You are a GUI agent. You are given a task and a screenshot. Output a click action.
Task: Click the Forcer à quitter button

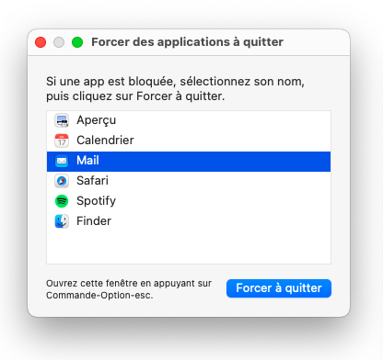click(x=279, y=288)
